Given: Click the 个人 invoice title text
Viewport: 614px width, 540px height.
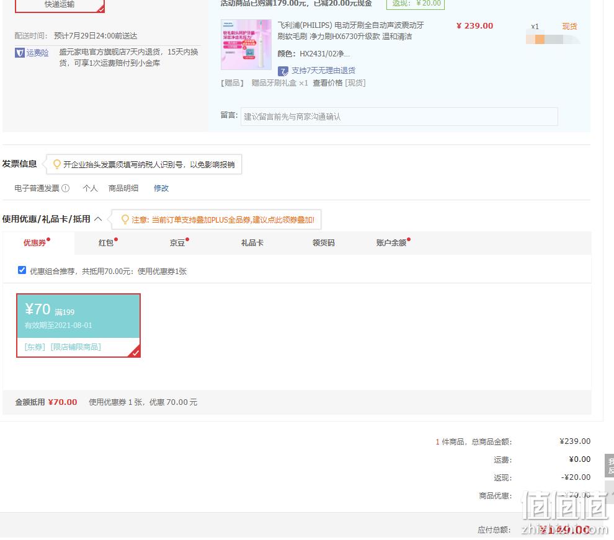Looking at the screenshot, I should (90, 188).
